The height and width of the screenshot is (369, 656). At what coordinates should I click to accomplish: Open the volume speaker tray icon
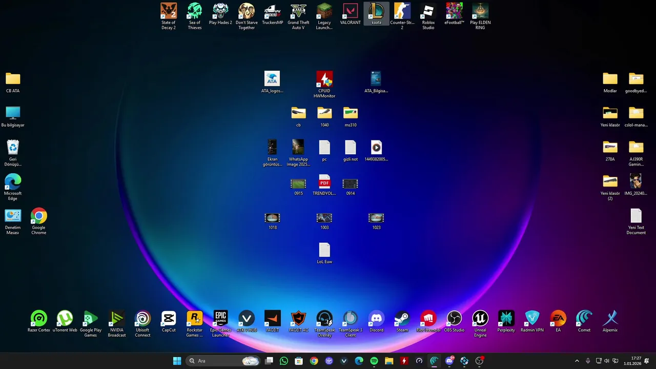click(607, 361)
